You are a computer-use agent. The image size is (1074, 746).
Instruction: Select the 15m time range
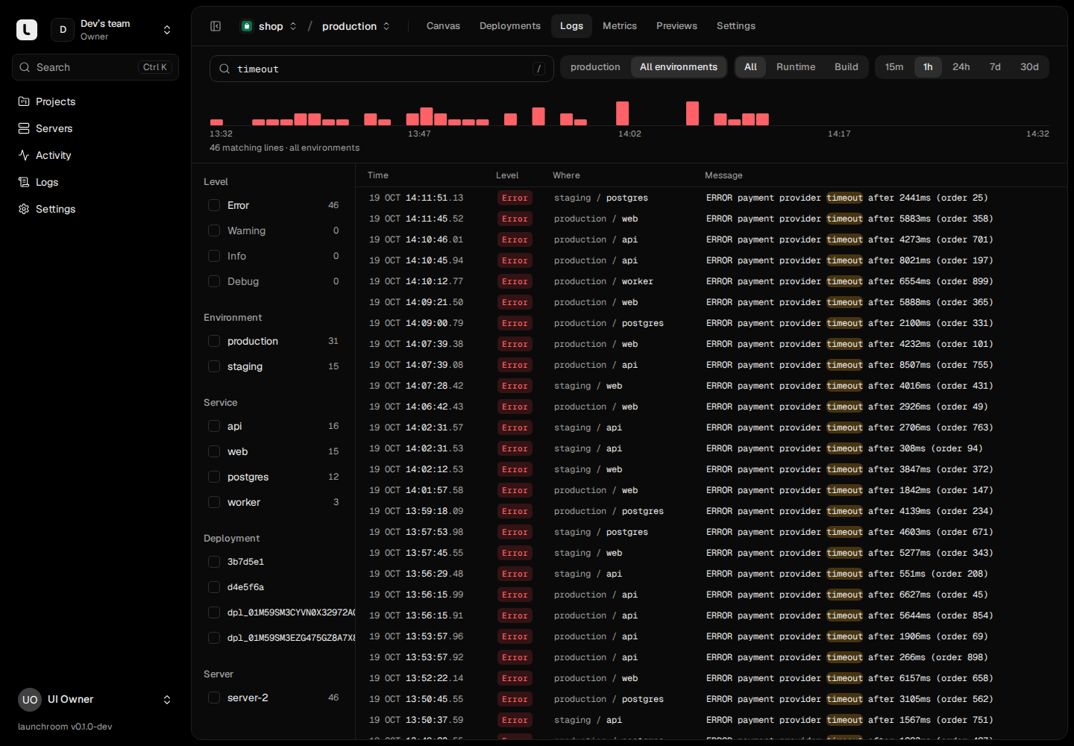(894, 67)
